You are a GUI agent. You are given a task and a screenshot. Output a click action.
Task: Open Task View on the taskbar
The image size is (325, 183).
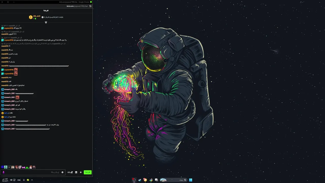(156, 180)
